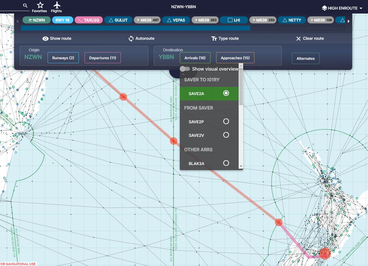Screen dimensions: 368x266
Task: Click the Type route text icon
Action: 214,39
